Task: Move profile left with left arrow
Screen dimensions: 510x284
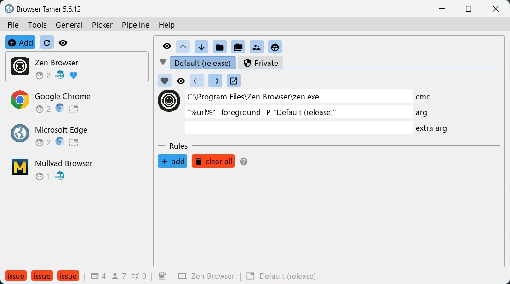Action: tap(197, 81)
